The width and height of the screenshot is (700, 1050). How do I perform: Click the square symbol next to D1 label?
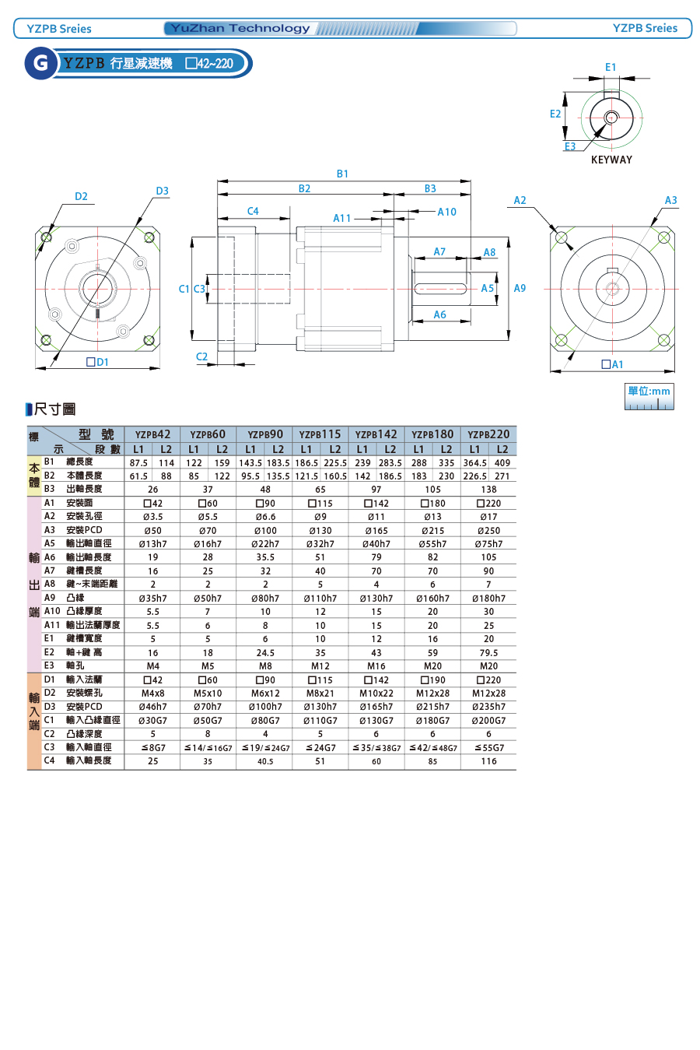coord(90,362)
